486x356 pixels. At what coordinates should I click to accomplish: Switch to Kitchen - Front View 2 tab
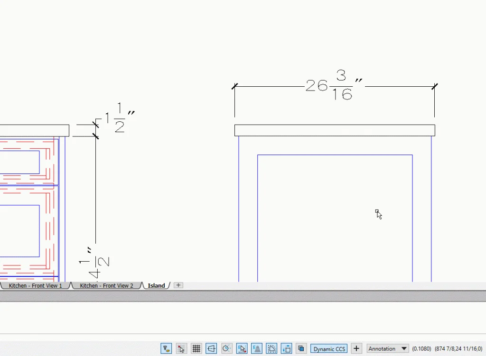coord(106,286)
